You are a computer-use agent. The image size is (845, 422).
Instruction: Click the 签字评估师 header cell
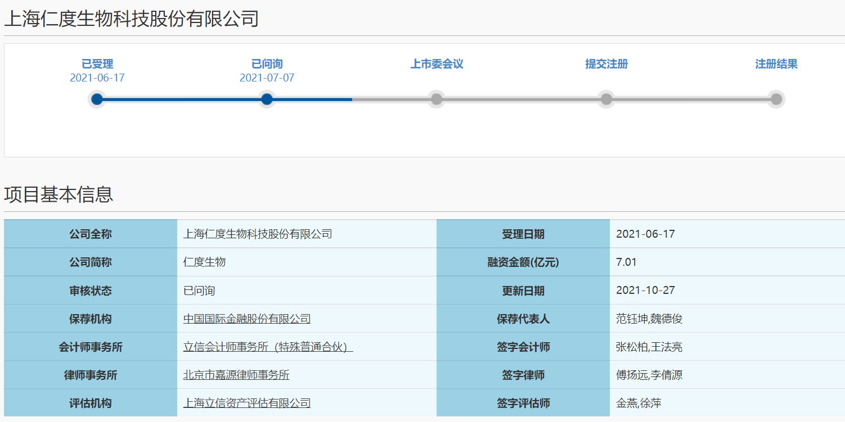523,402
